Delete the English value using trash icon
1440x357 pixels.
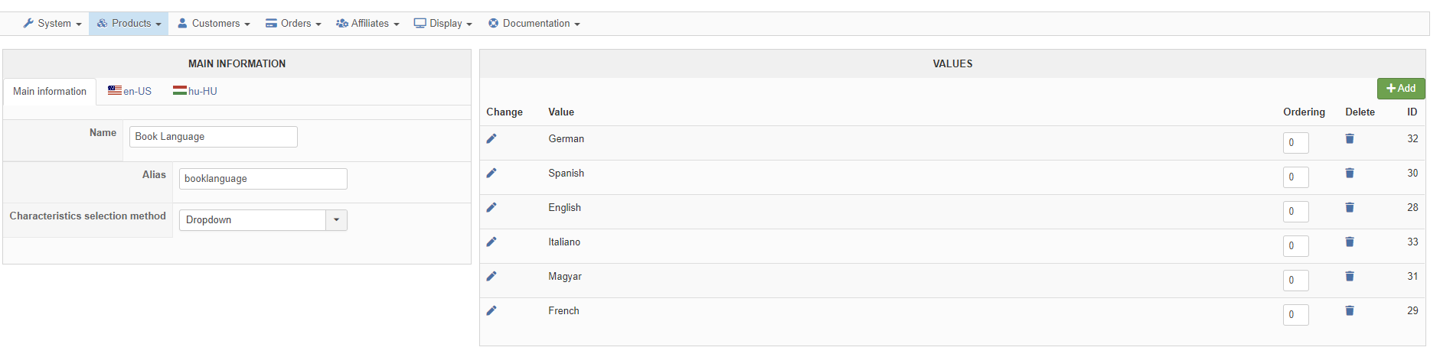[x=1350, y=207]
